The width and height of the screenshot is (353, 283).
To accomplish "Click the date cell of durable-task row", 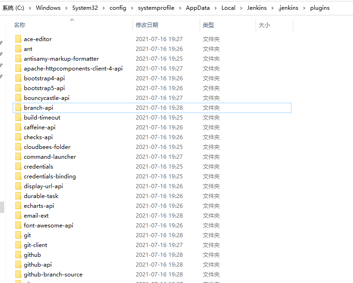I will (159, 196).
